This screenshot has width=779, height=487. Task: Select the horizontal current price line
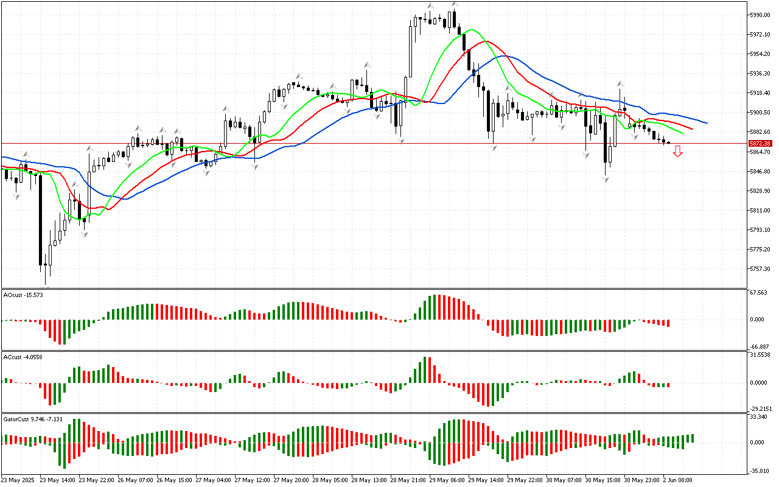pos(365,144)
